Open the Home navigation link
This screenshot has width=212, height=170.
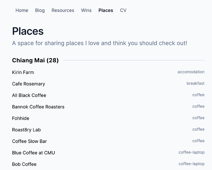[x=22, y=10]
